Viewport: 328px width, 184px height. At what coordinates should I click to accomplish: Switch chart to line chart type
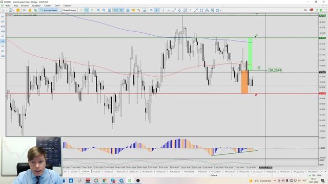92,10
